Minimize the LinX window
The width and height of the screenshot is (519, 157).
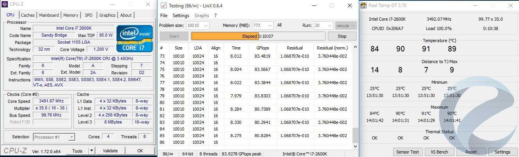tap(313, 5)
